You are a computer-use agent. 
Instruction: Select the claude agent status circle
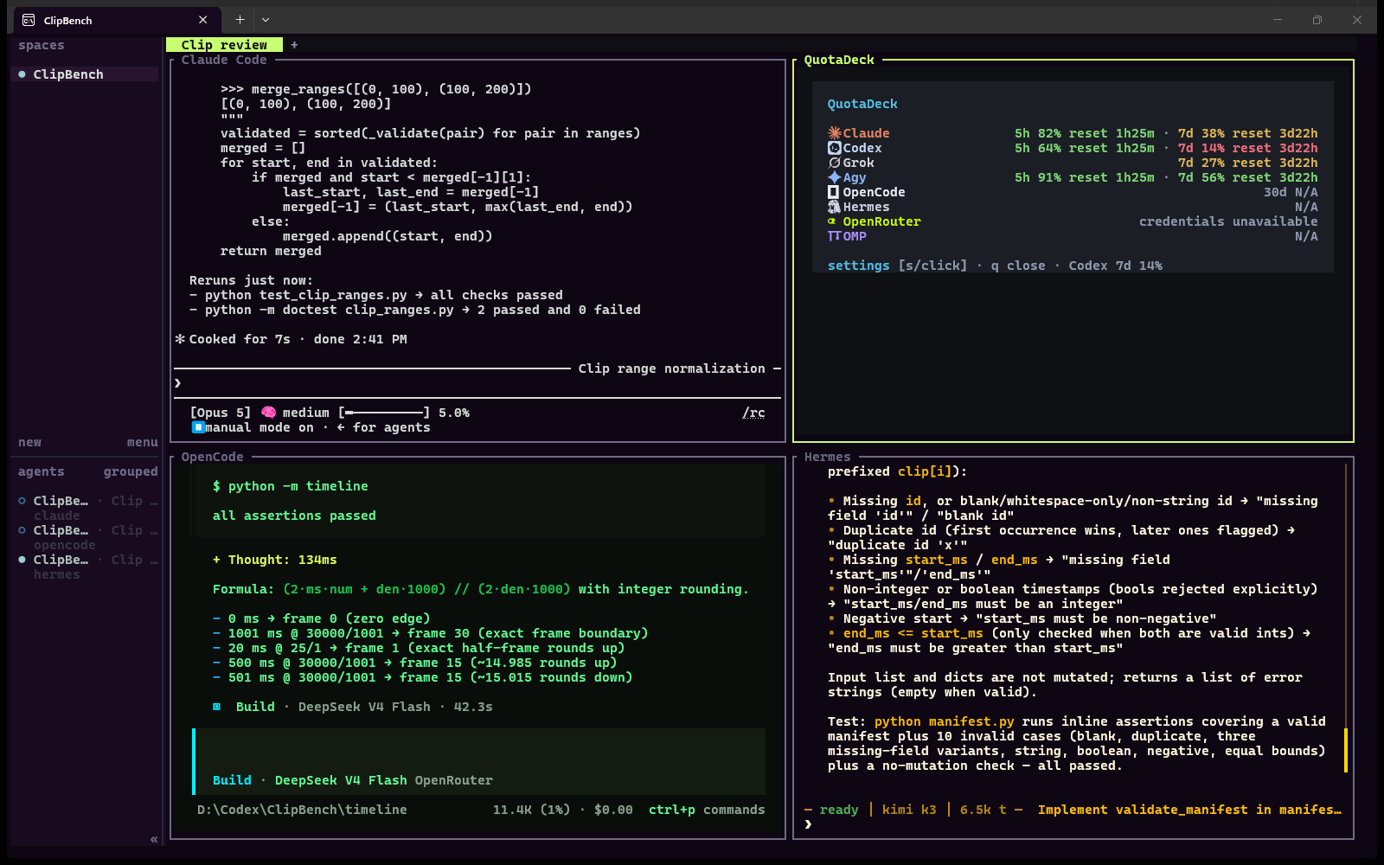22,501
